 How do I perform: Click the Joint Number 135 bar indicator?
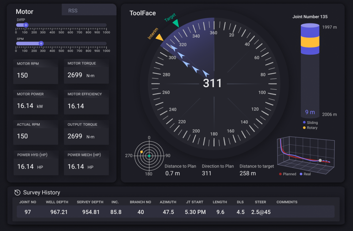310,70
